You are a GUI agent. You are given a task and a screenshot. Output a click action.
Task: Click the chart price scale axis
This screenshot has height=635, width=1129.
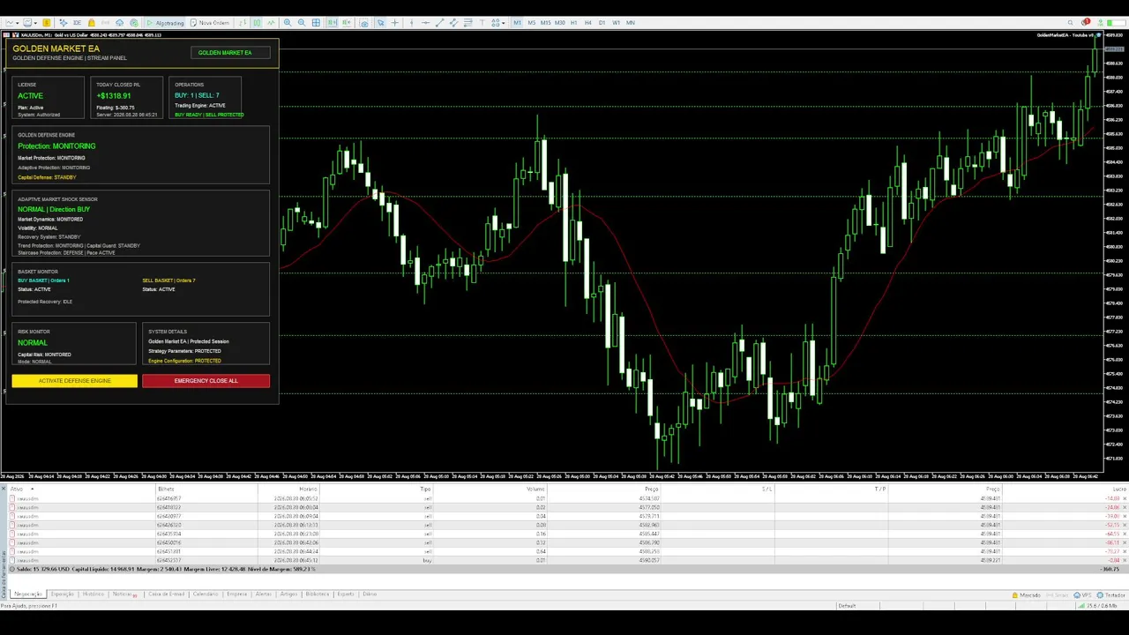click(1115, 251)
